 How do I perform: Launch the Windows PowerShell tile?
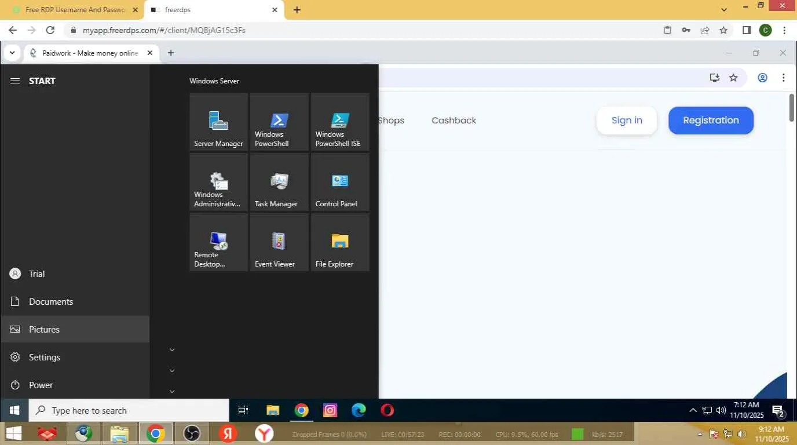click(x=279, y=122)
